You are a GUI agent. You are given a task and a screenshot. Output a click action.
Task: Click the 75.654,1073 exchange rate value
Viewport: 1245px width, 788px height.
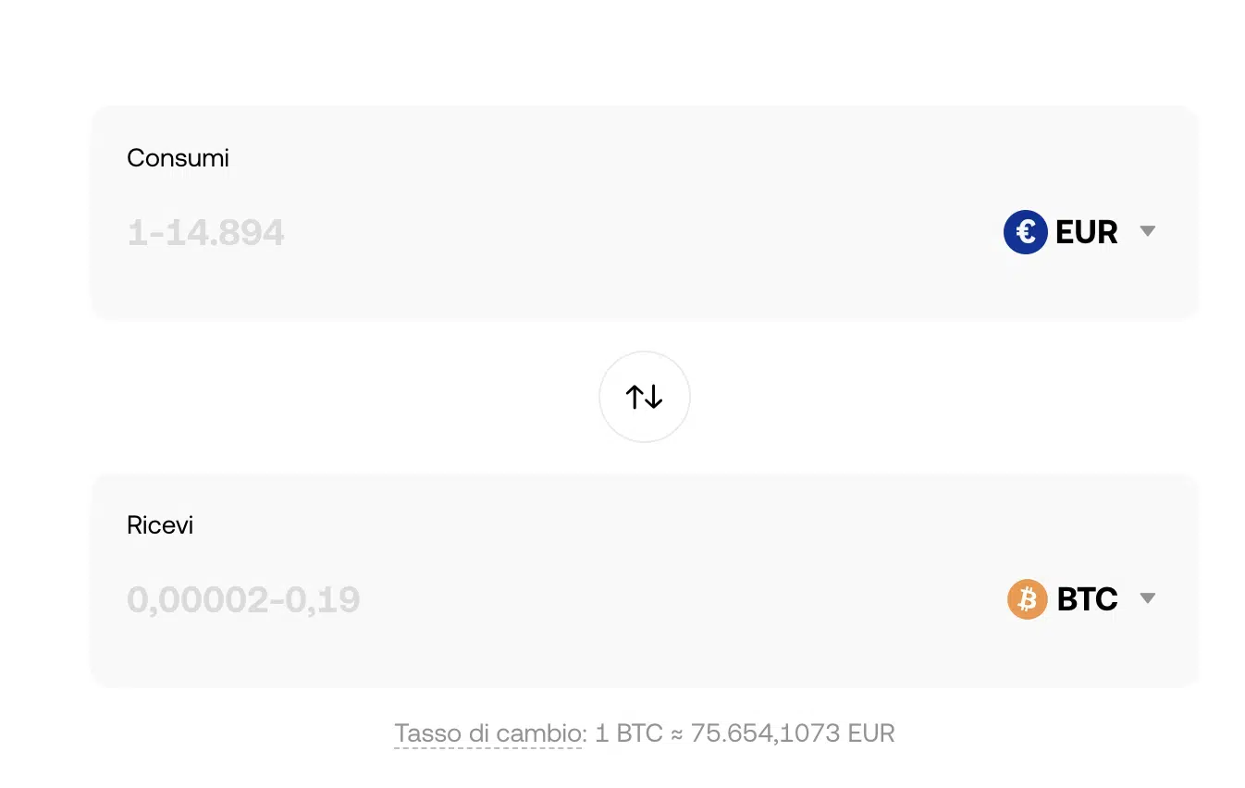pos(766,734)
